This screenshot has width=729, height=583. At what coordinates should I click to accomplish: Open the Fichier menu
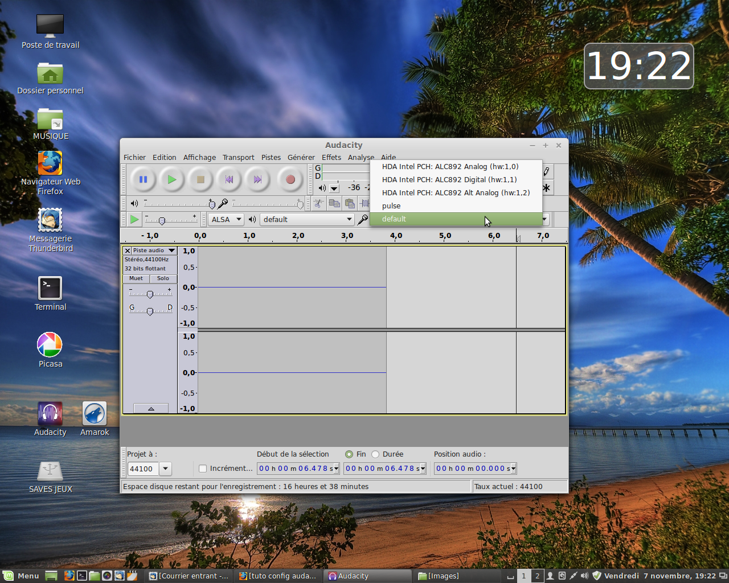134,158
